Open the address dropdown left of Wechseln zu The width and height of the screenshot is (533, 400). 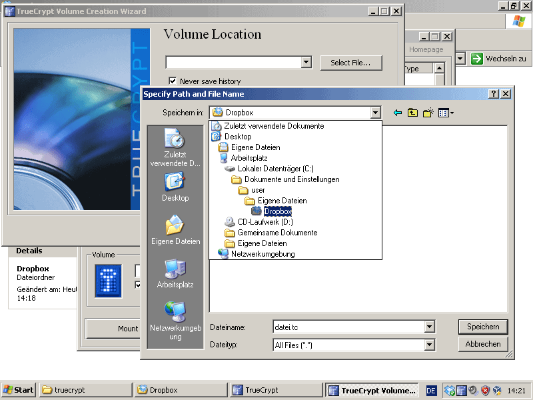pos(460,59)
